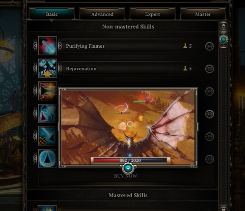Click the teal checkmark gear icon

click(128, 168)
